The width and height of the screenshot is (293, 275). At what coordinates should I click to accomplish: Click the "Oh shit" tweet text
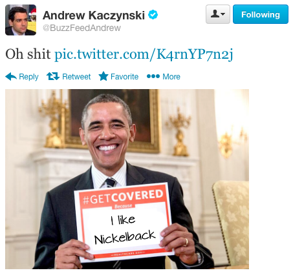(28, 54)
